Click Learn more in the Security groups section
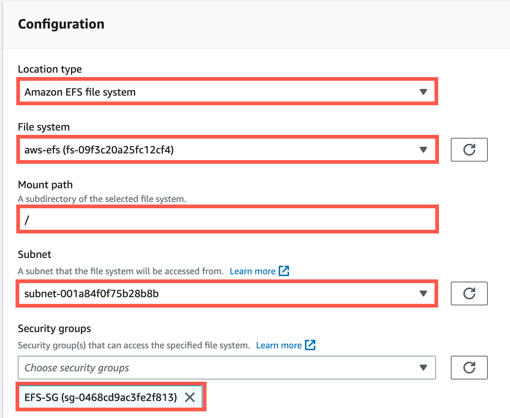This screenshot has height=418, width=510. (x=279, y=345)
